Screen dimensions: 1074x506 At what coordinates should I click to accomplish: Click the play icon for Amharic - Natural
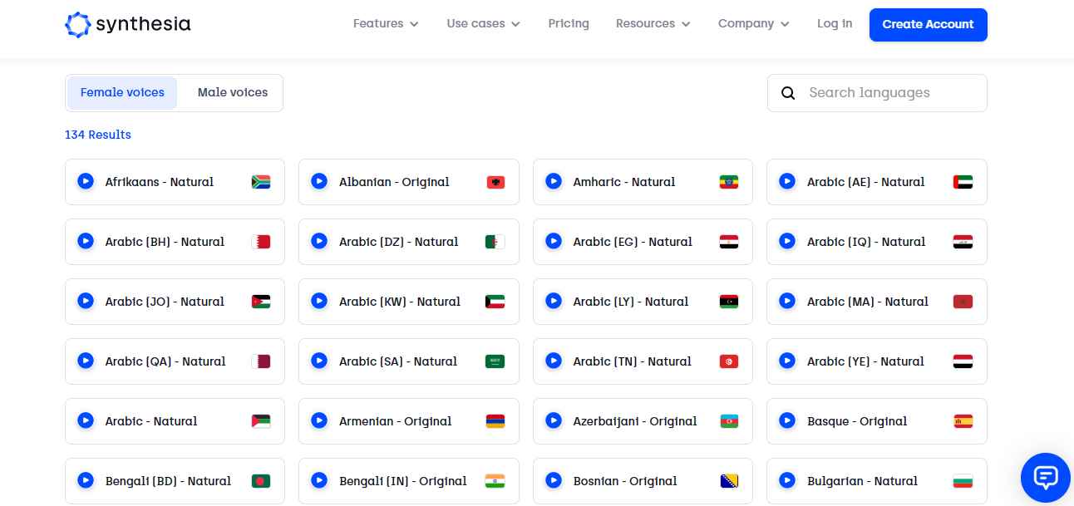pos(554,181)
